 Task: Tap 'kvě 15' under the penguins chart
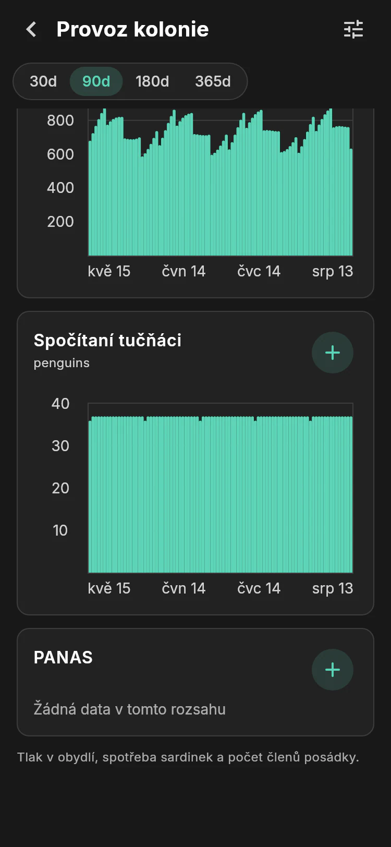pyautogui.click(x=109, y=588)
